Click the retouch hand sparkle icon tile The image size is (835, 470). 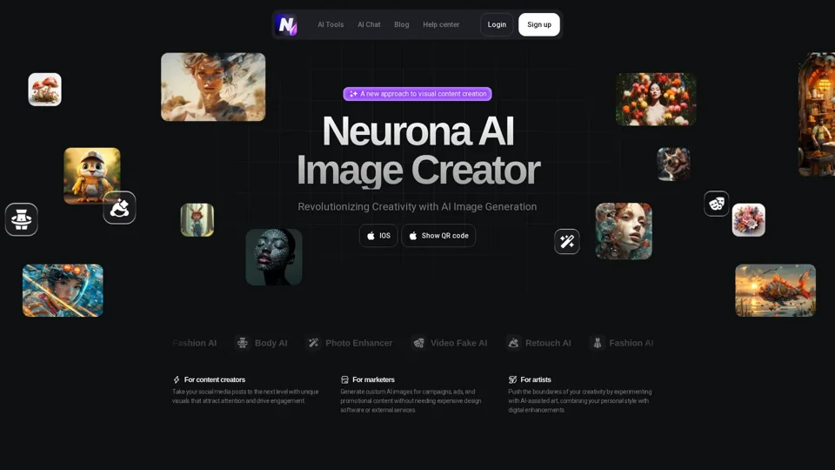pyautogui.click(x=119, y=207)
